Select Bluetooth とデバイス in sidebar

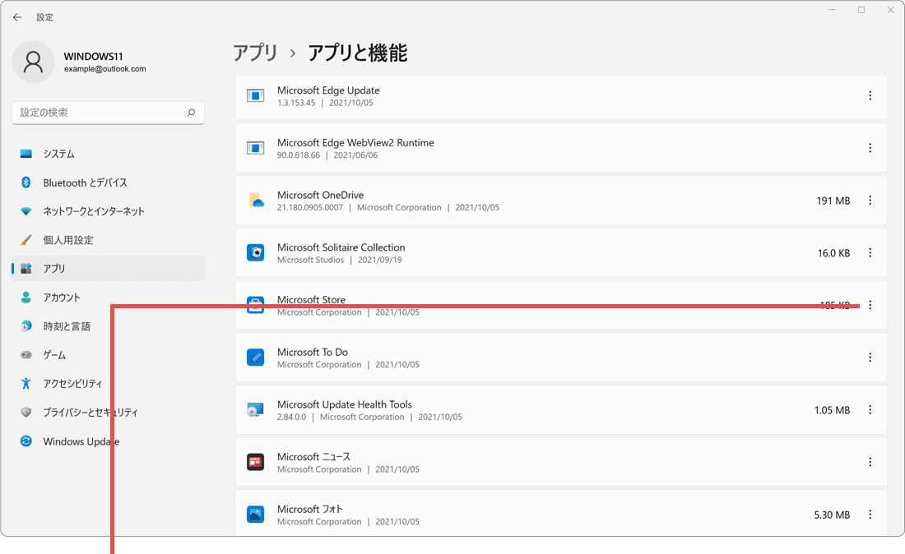click(x=85, y=182)
